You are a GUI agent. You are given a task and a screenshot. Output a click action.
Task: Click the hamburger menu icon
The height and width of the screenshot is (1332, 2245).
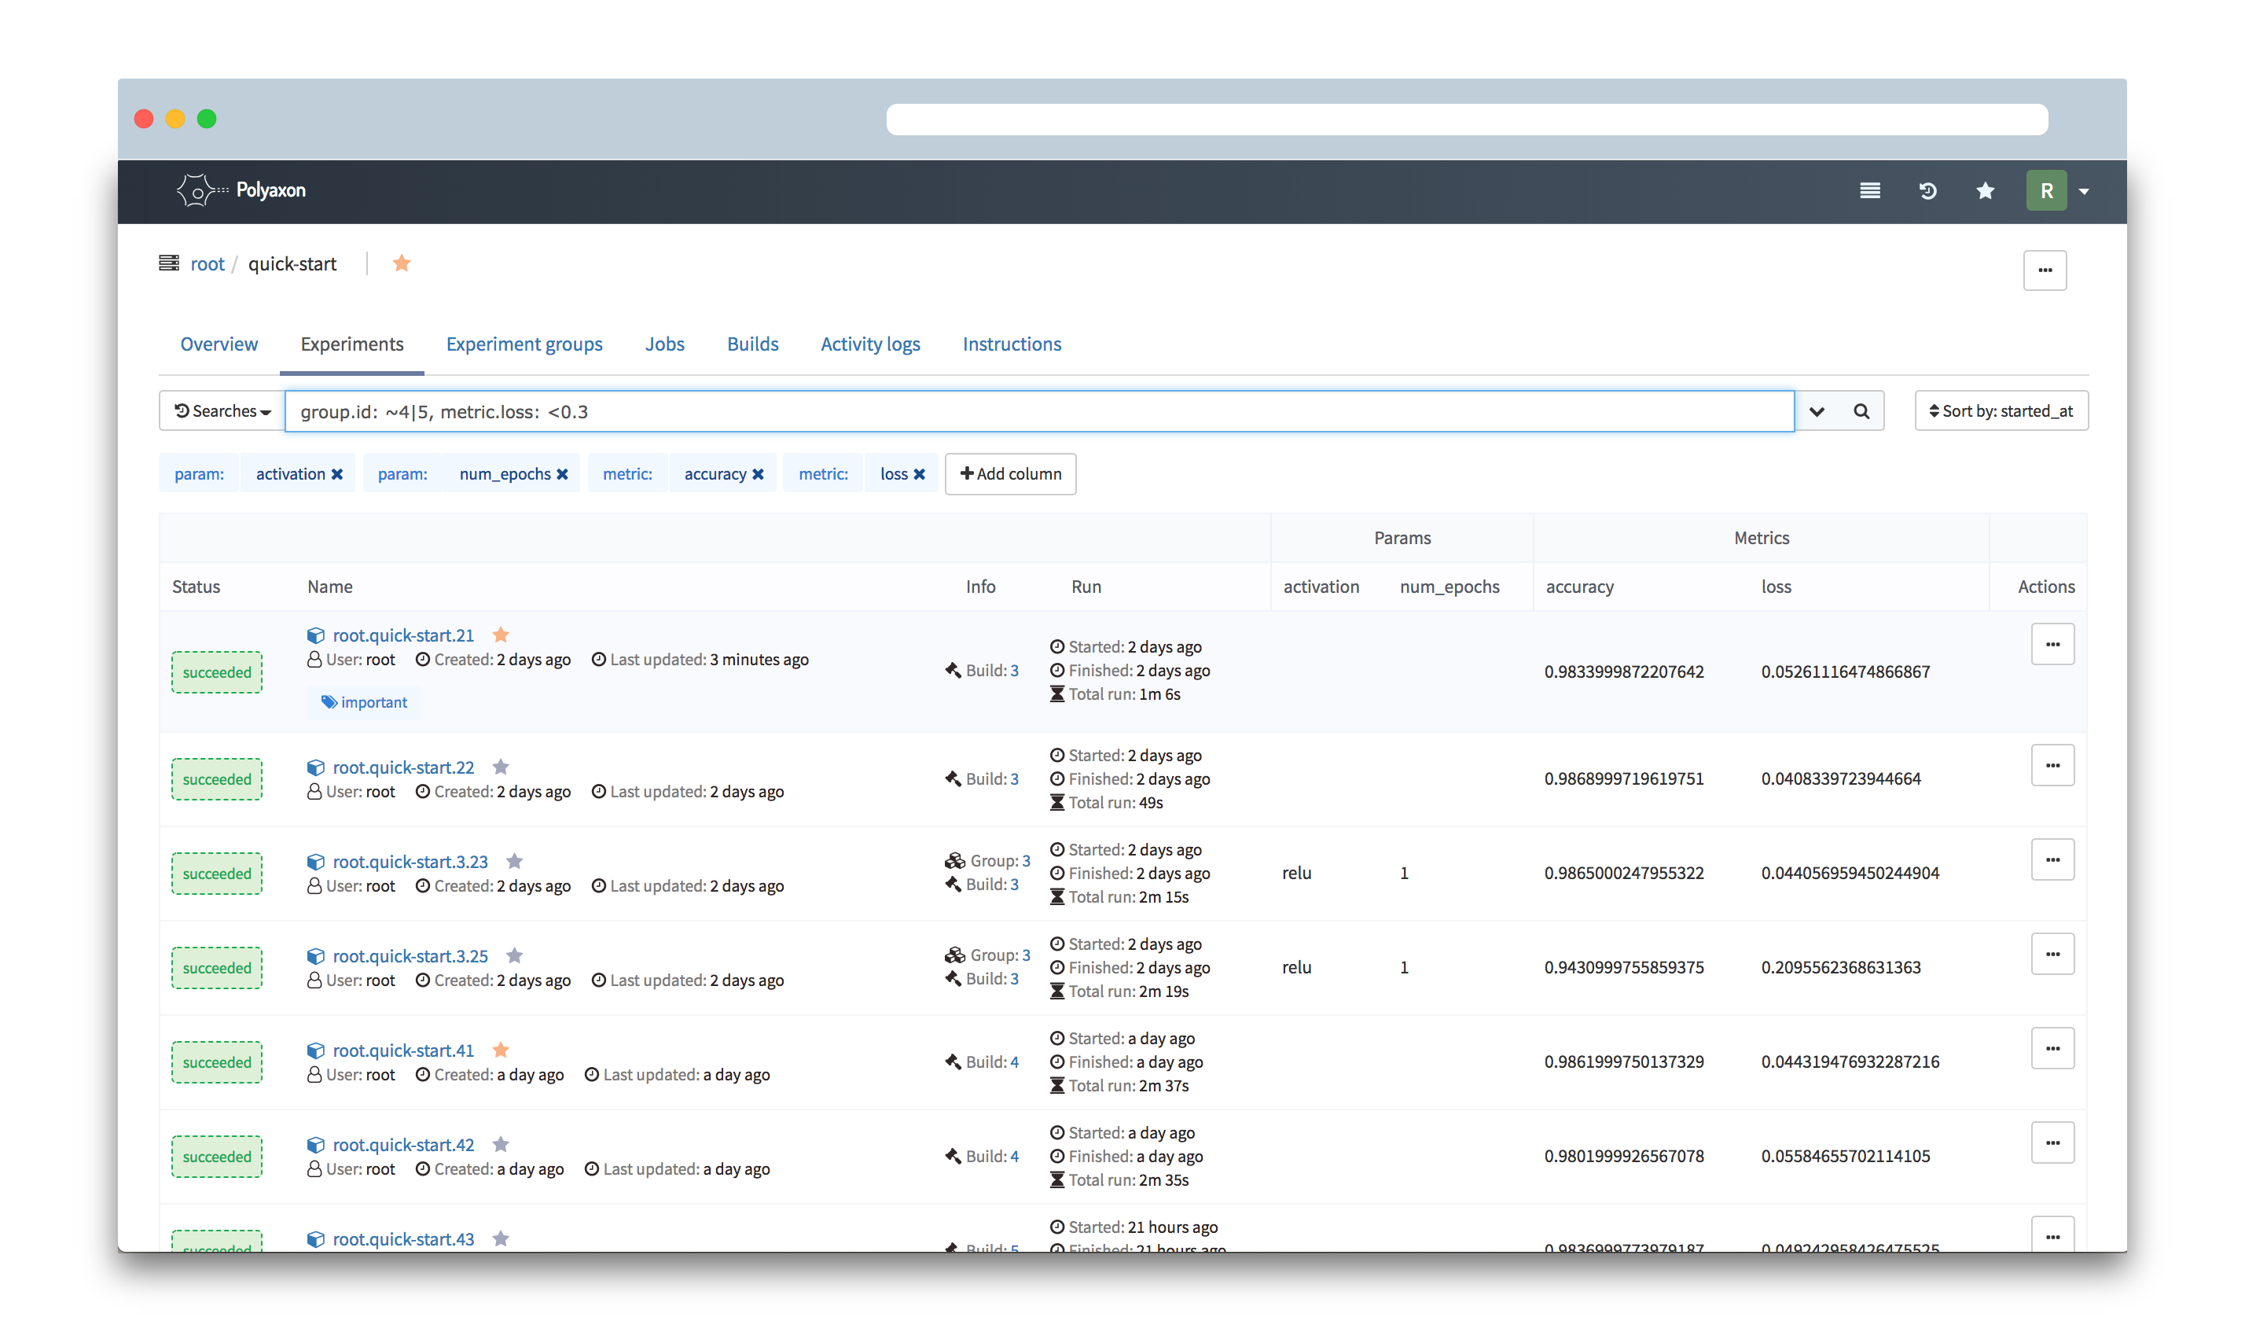click(1869, 190)
